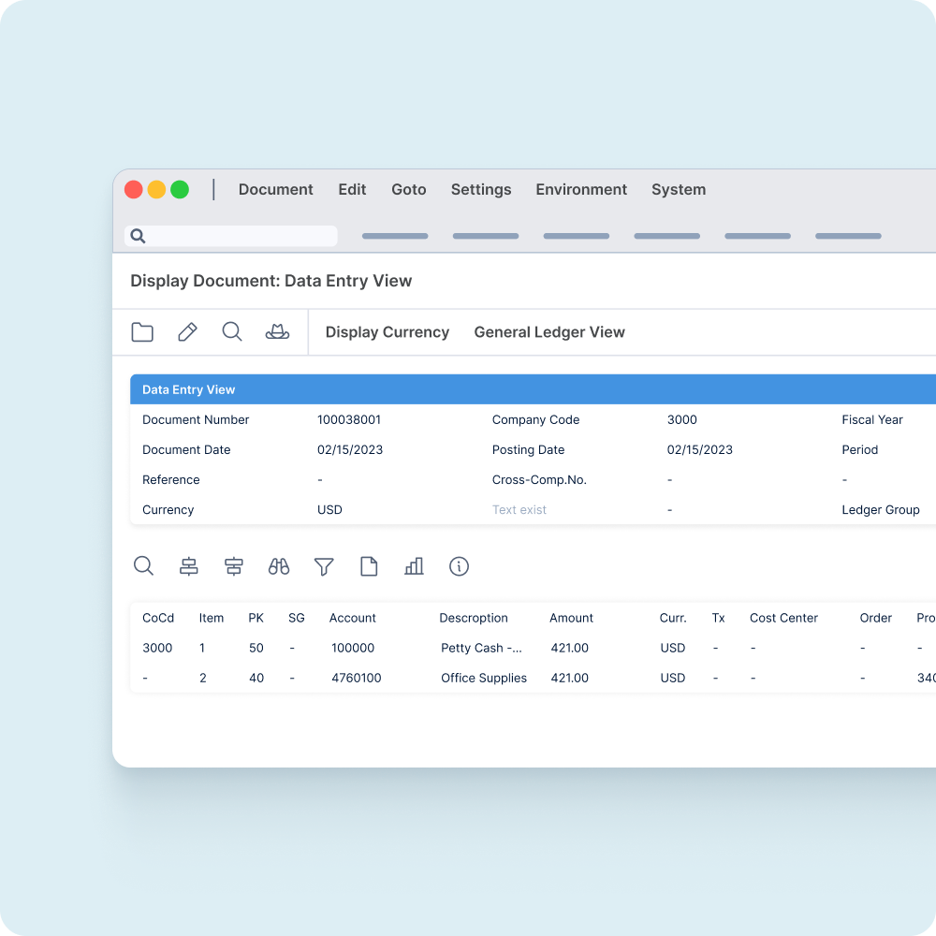Viewport: 936px width, 936px height.
Task: Open the Document menu
Action: [x=275, y=189]
